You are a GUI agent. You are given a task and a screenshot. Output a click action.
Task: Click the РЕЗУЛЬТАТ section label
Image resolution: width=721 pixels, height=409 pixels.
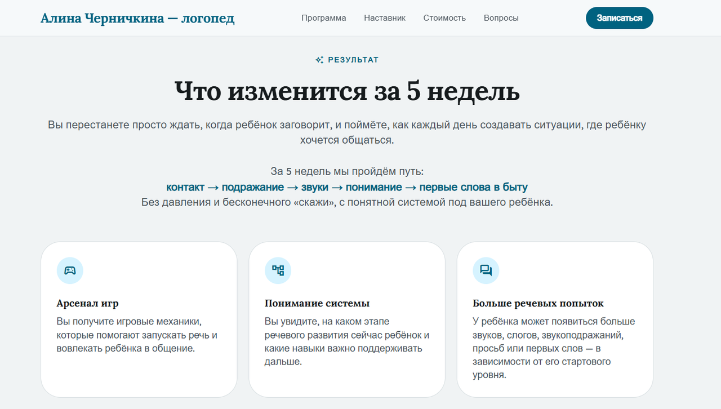pos(353,60)
